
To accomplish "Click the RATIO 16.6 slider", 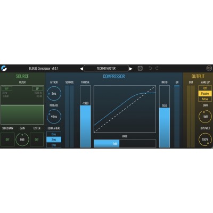I will pos(165,117).
